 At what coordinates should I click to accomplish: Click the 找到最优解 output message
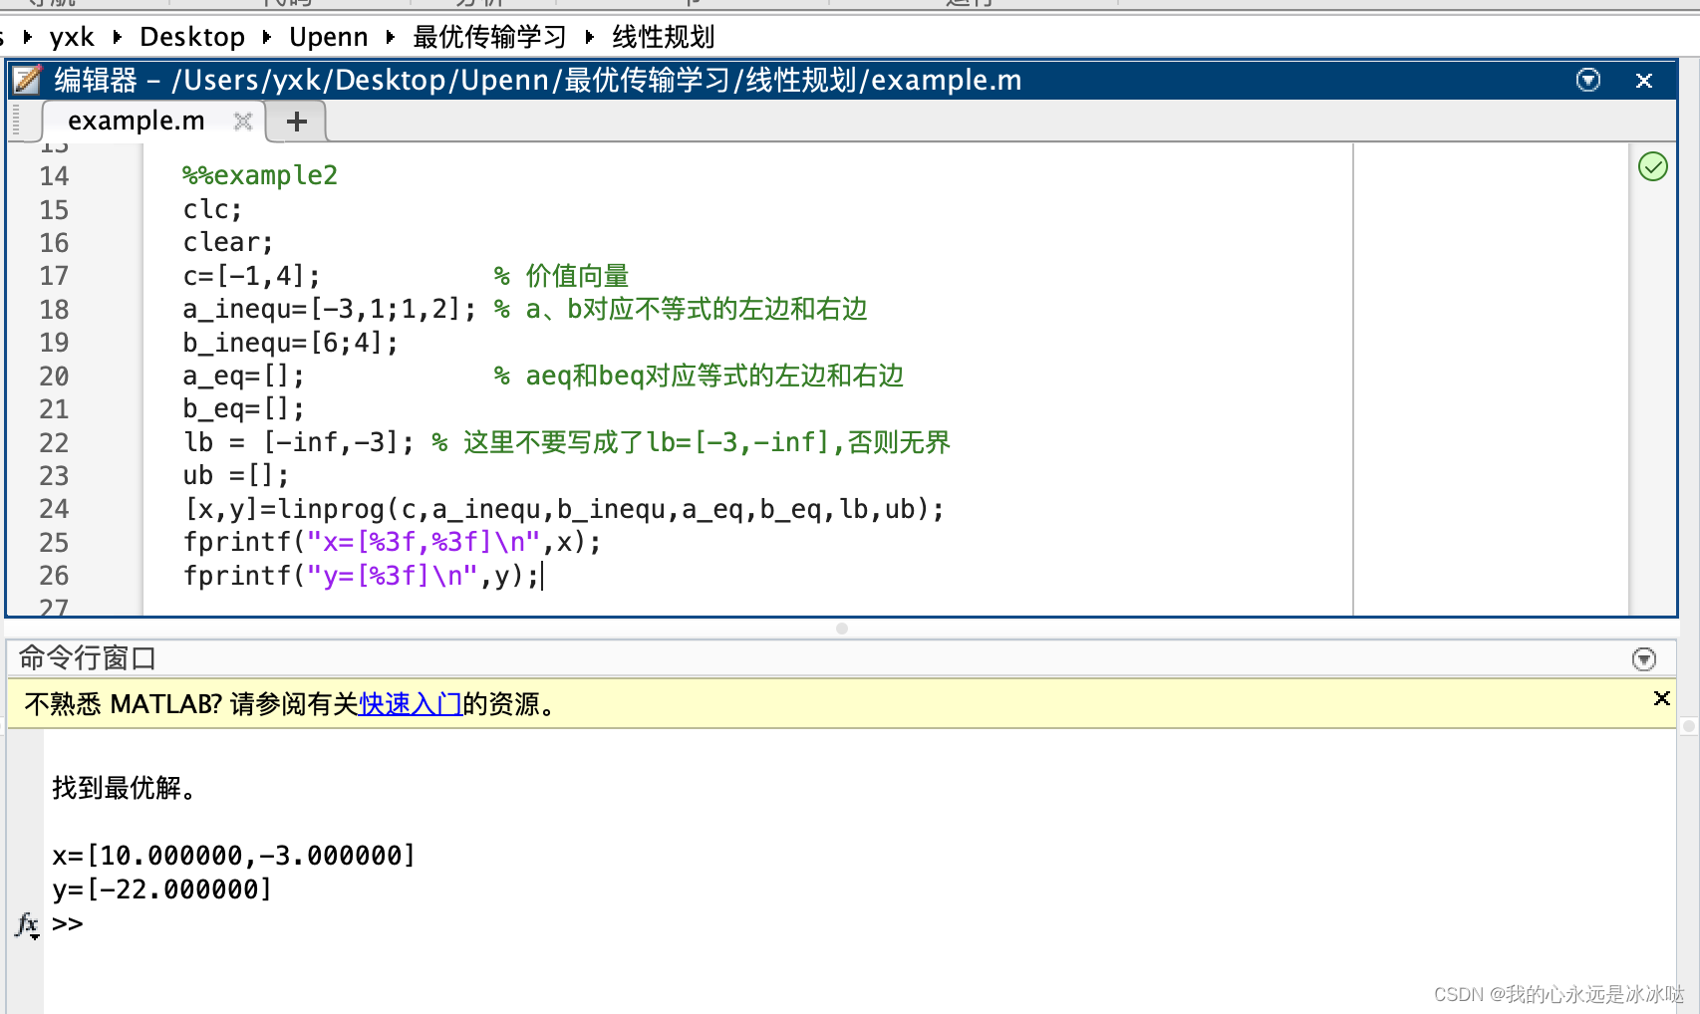(125, 788)
